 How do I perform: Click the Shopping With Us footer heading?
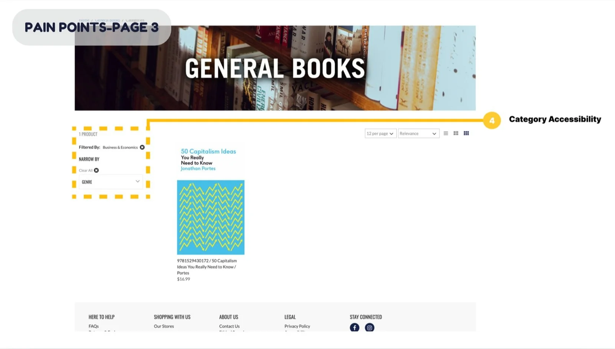point(172,317)
